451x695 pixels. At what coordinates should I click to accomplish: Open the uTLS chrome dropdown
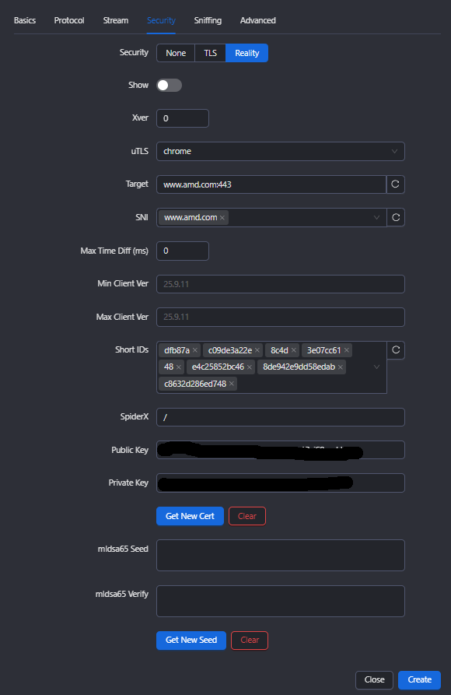(x=281, y=151)
